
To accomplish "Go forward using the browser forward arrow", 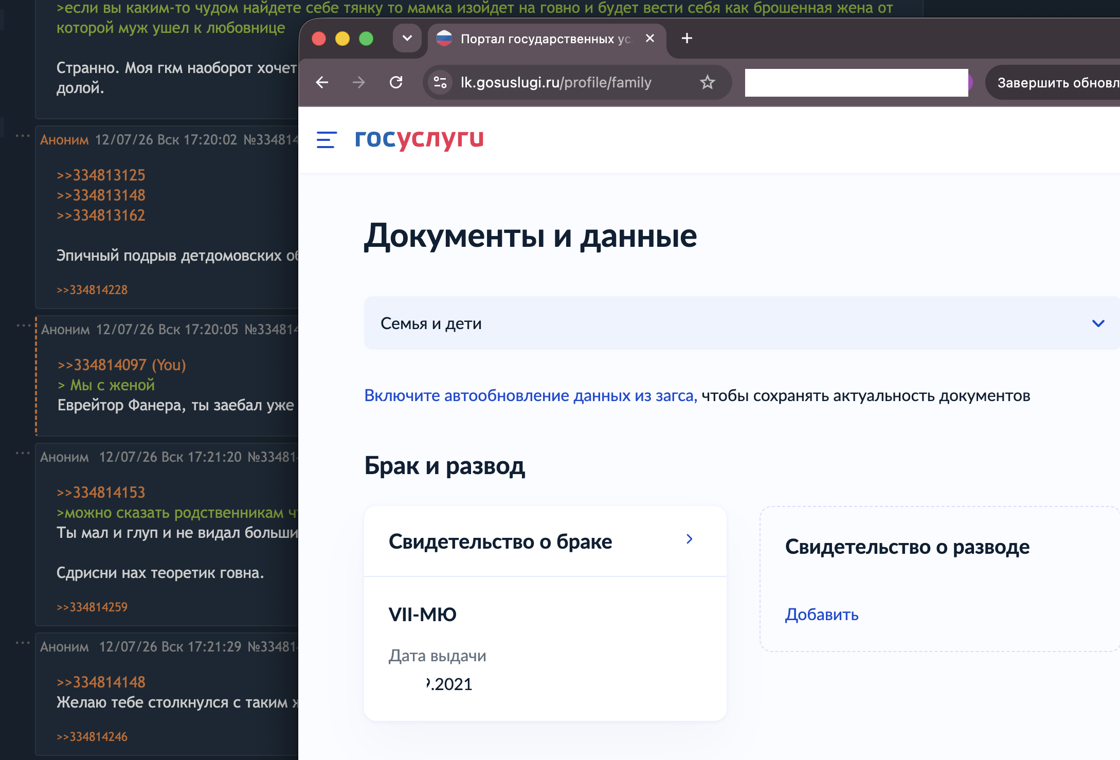I will [x=359, y=82].
